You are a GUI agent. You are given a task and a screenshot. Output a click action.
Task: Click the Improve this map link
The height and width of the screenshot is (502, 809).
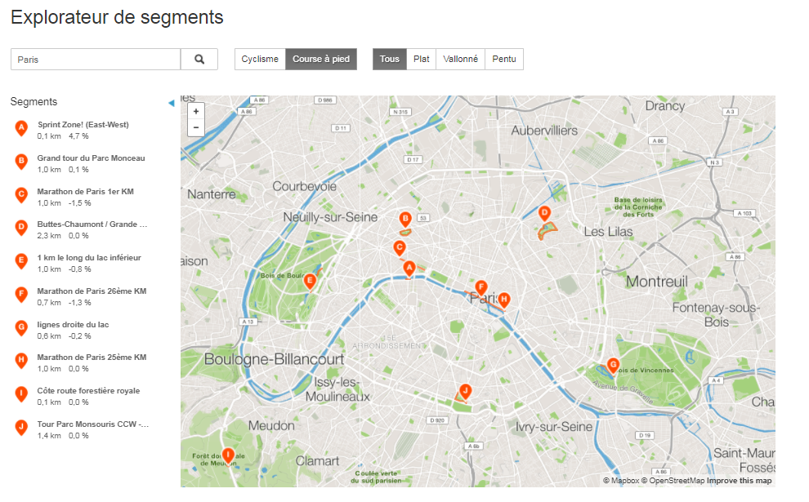(739, 480)
